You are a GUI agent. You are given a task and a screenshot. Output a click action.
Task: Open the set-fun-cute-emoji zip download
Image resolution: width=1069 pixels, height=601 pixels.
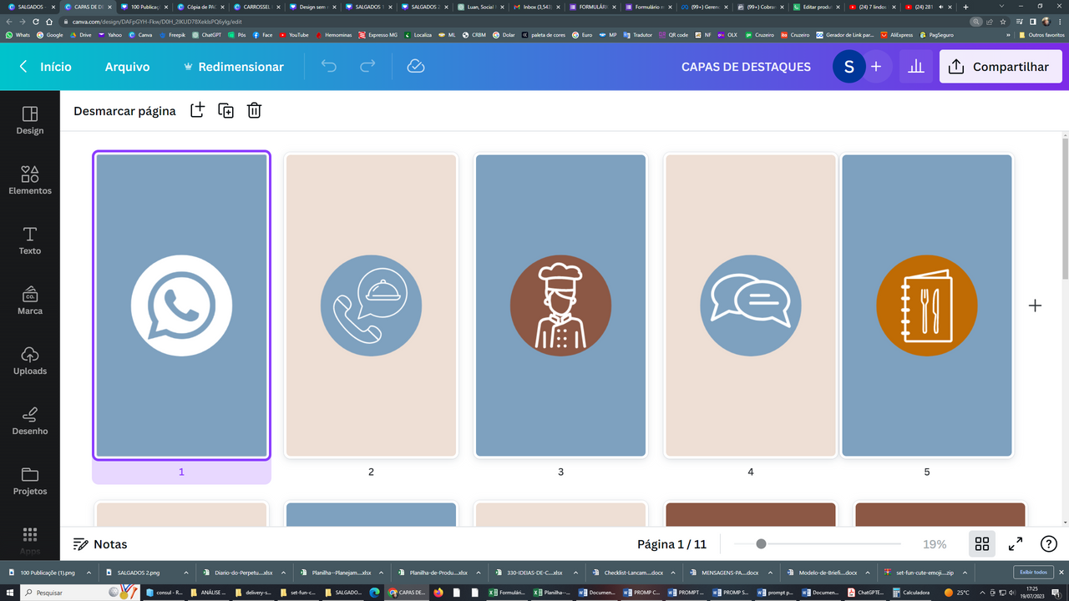pyautogui.click(x=919, y=573)
